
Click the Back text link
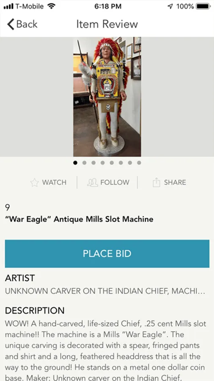coord(27,24)
